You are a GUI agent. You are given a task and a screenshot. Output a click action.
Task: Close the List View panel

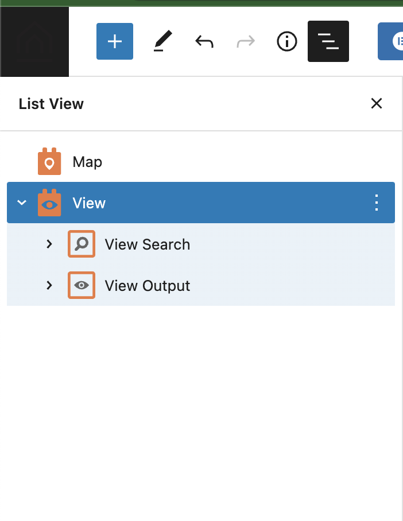(x=377, y=103)
